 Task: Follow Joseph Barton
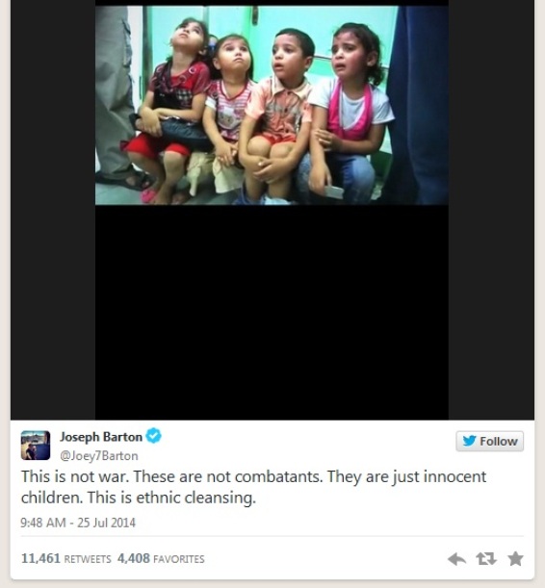pos(489,442)
